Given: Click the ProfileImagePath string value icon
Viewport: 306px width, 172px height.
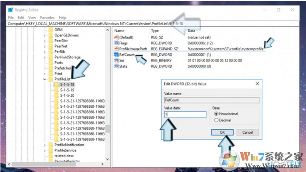Looking at the screenshot, I should coord(116,49).
